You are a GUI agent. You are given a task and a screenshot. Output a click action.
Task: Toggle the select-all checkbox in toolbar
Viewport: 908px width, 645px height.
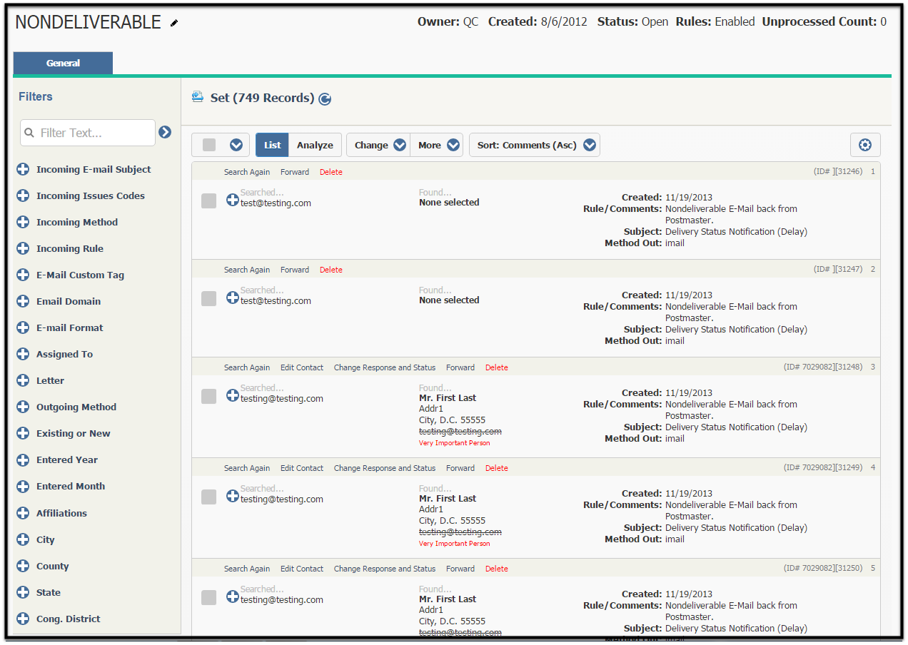click(209, 145)
